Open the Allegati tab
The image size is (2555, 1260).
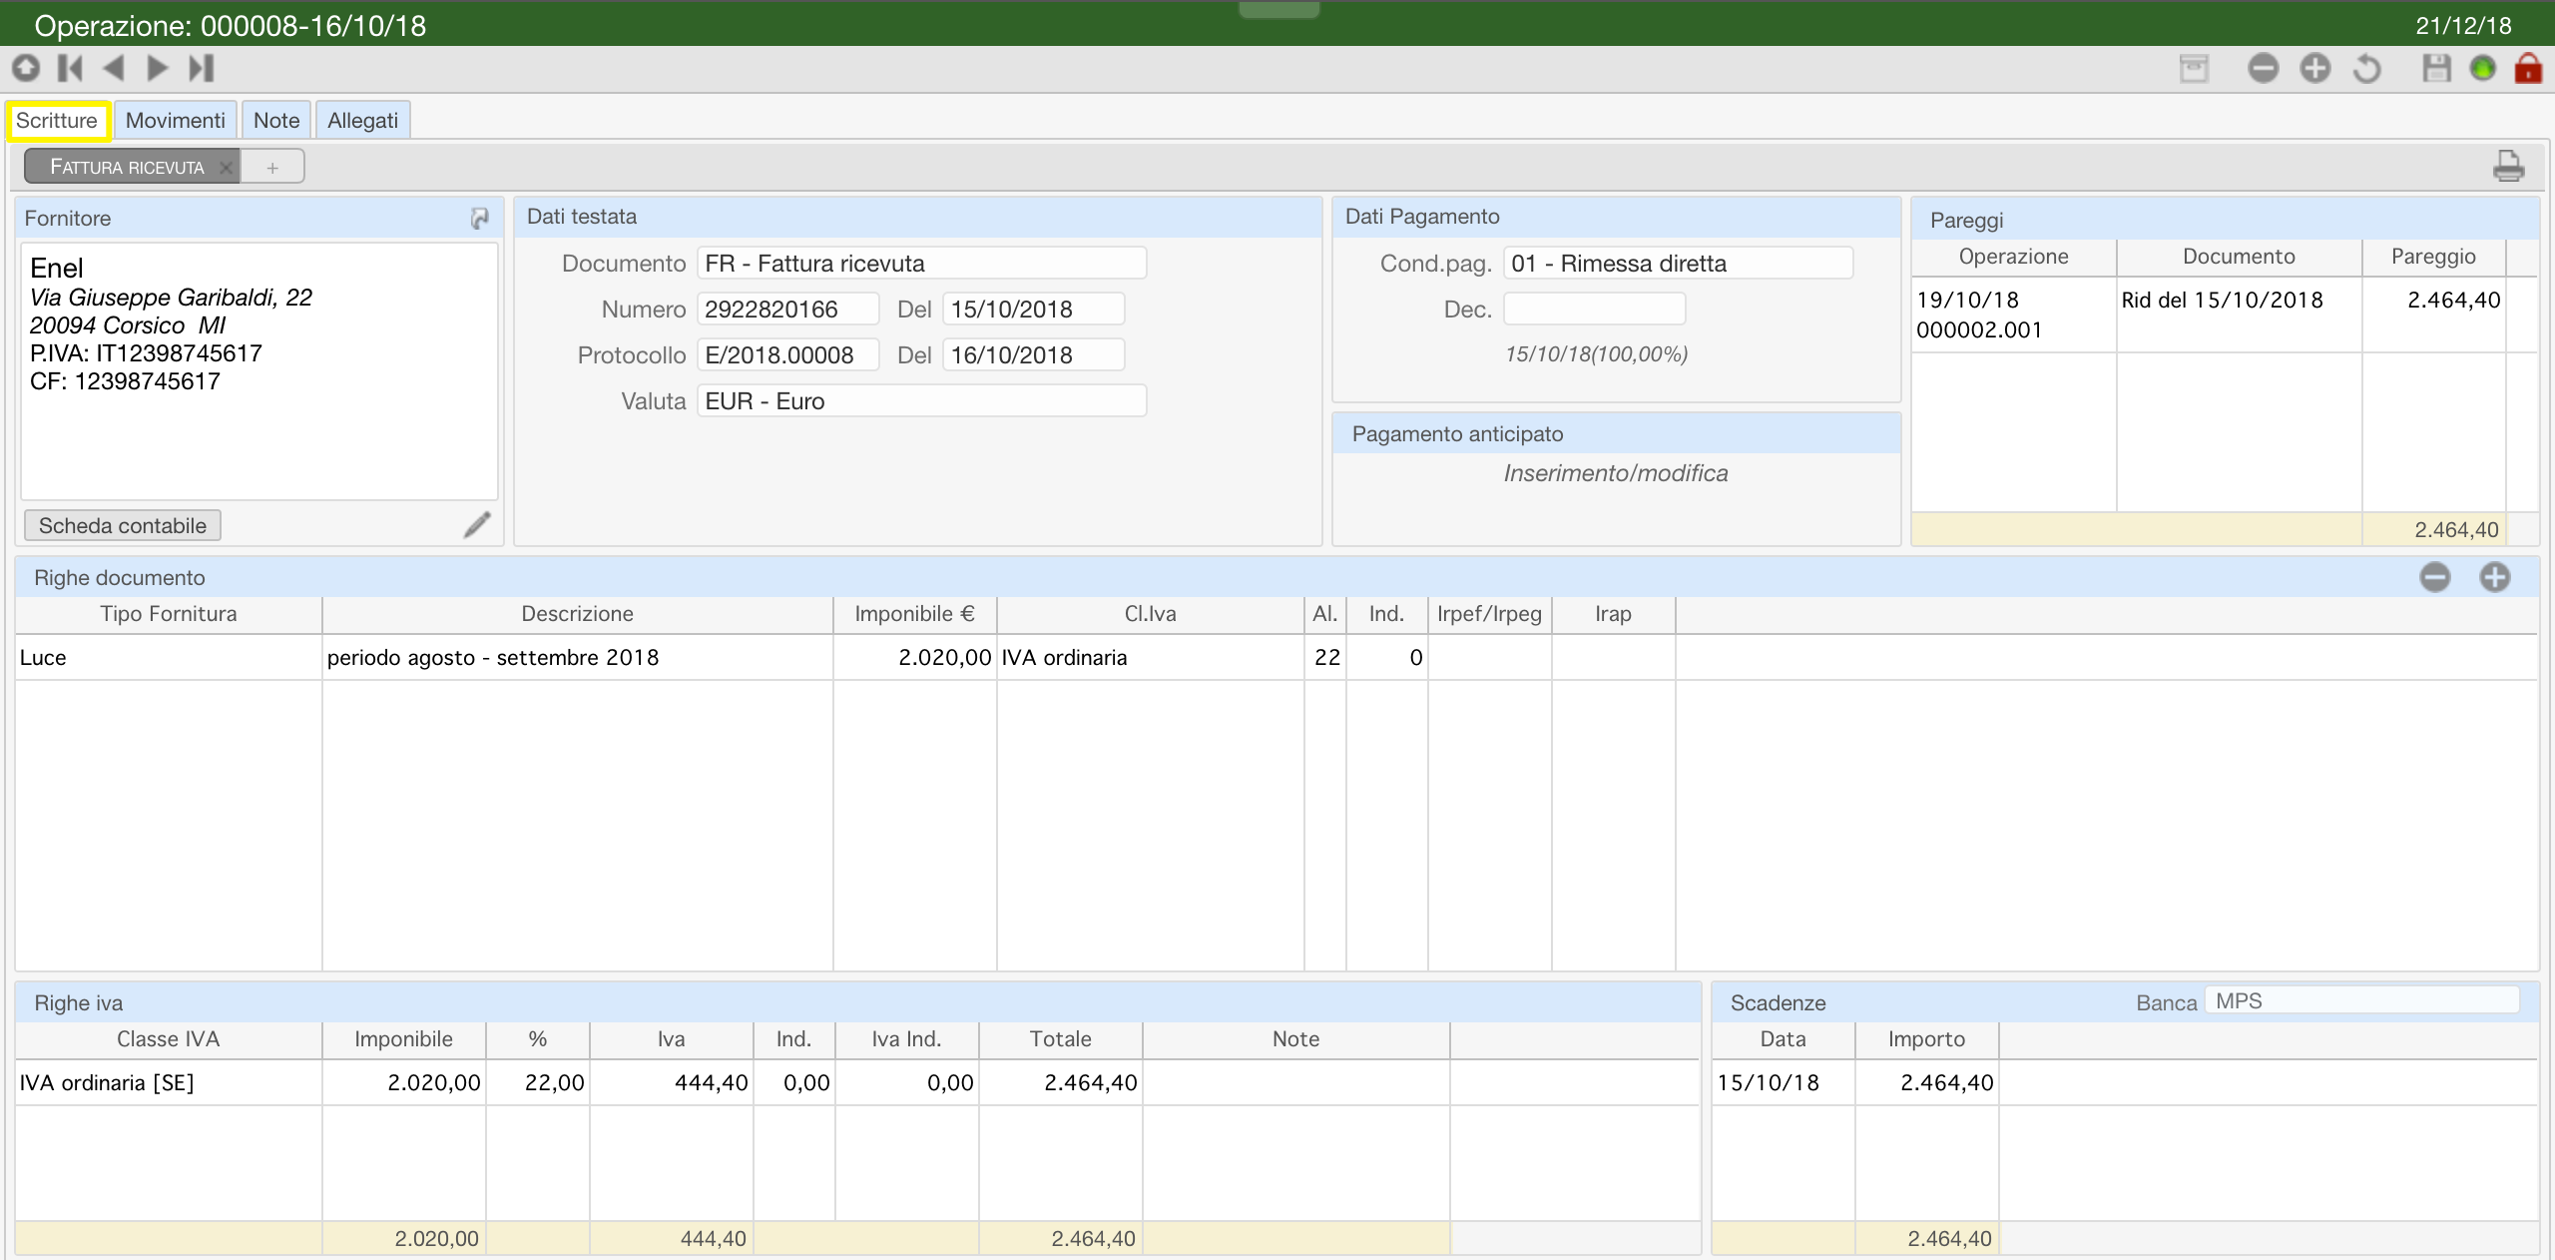pos(363,121)
